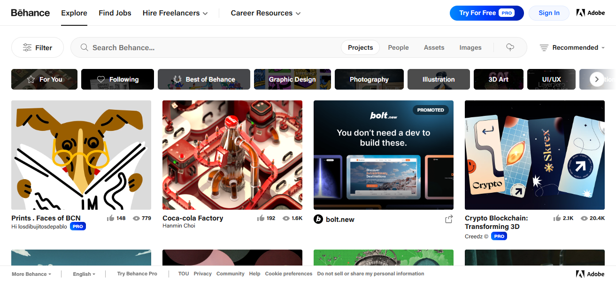Select the Projects search tab
Screen dimensions: 616x281
(361, 47)
